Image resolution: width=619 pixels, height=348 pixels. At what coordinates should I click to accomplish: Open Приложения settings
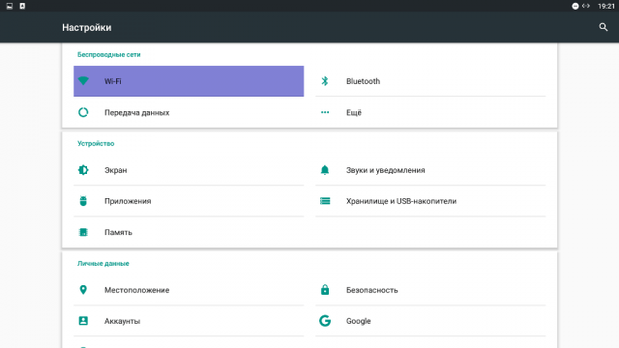coord(189,201)
